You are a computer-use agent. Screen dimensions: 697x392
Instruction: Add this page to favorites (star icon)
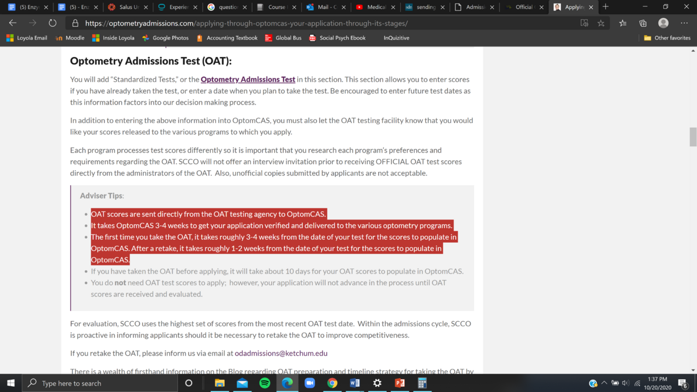click(x=601, y=23)
